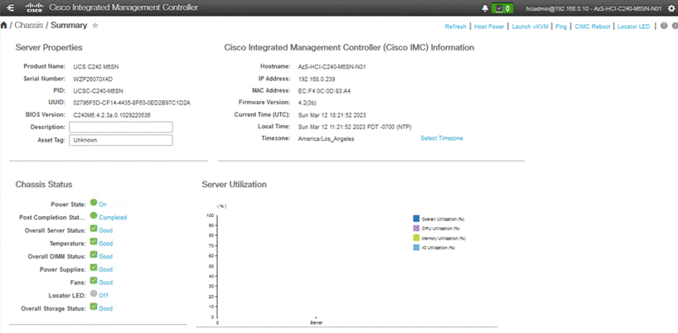Select the IP address 192.168.0.239

click(x=317, y=79)
